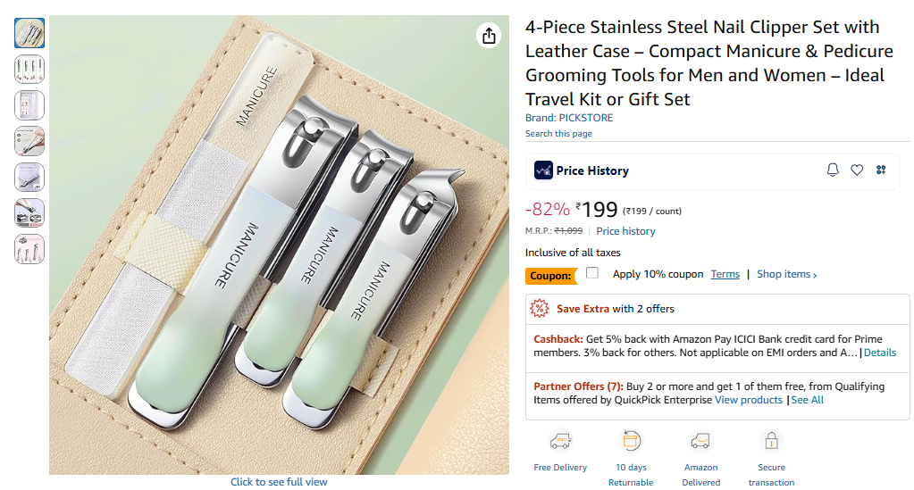
Task: Click the Secure transaction lock icon
Action: (x=771, y=441)
